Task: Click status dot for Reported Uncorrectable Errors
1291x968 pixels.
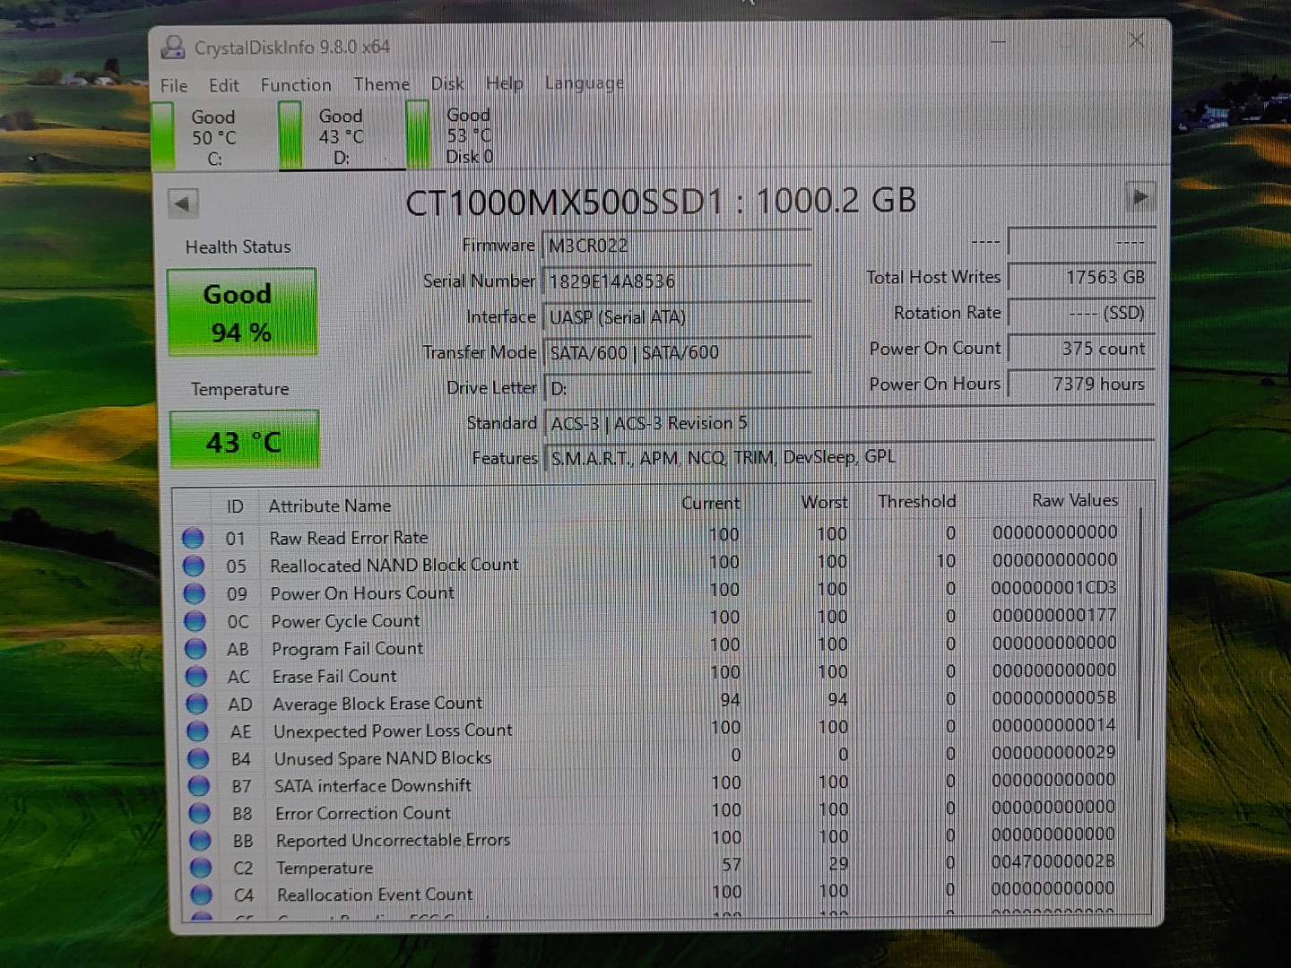Action: [x=201, y=840]
